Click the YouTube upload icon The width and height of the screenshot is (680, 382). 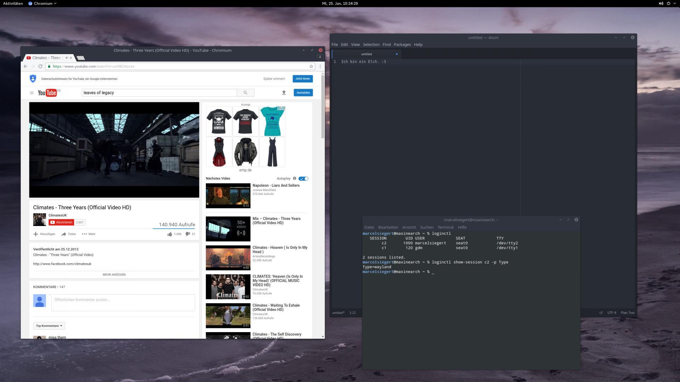(x=284, y=93)
